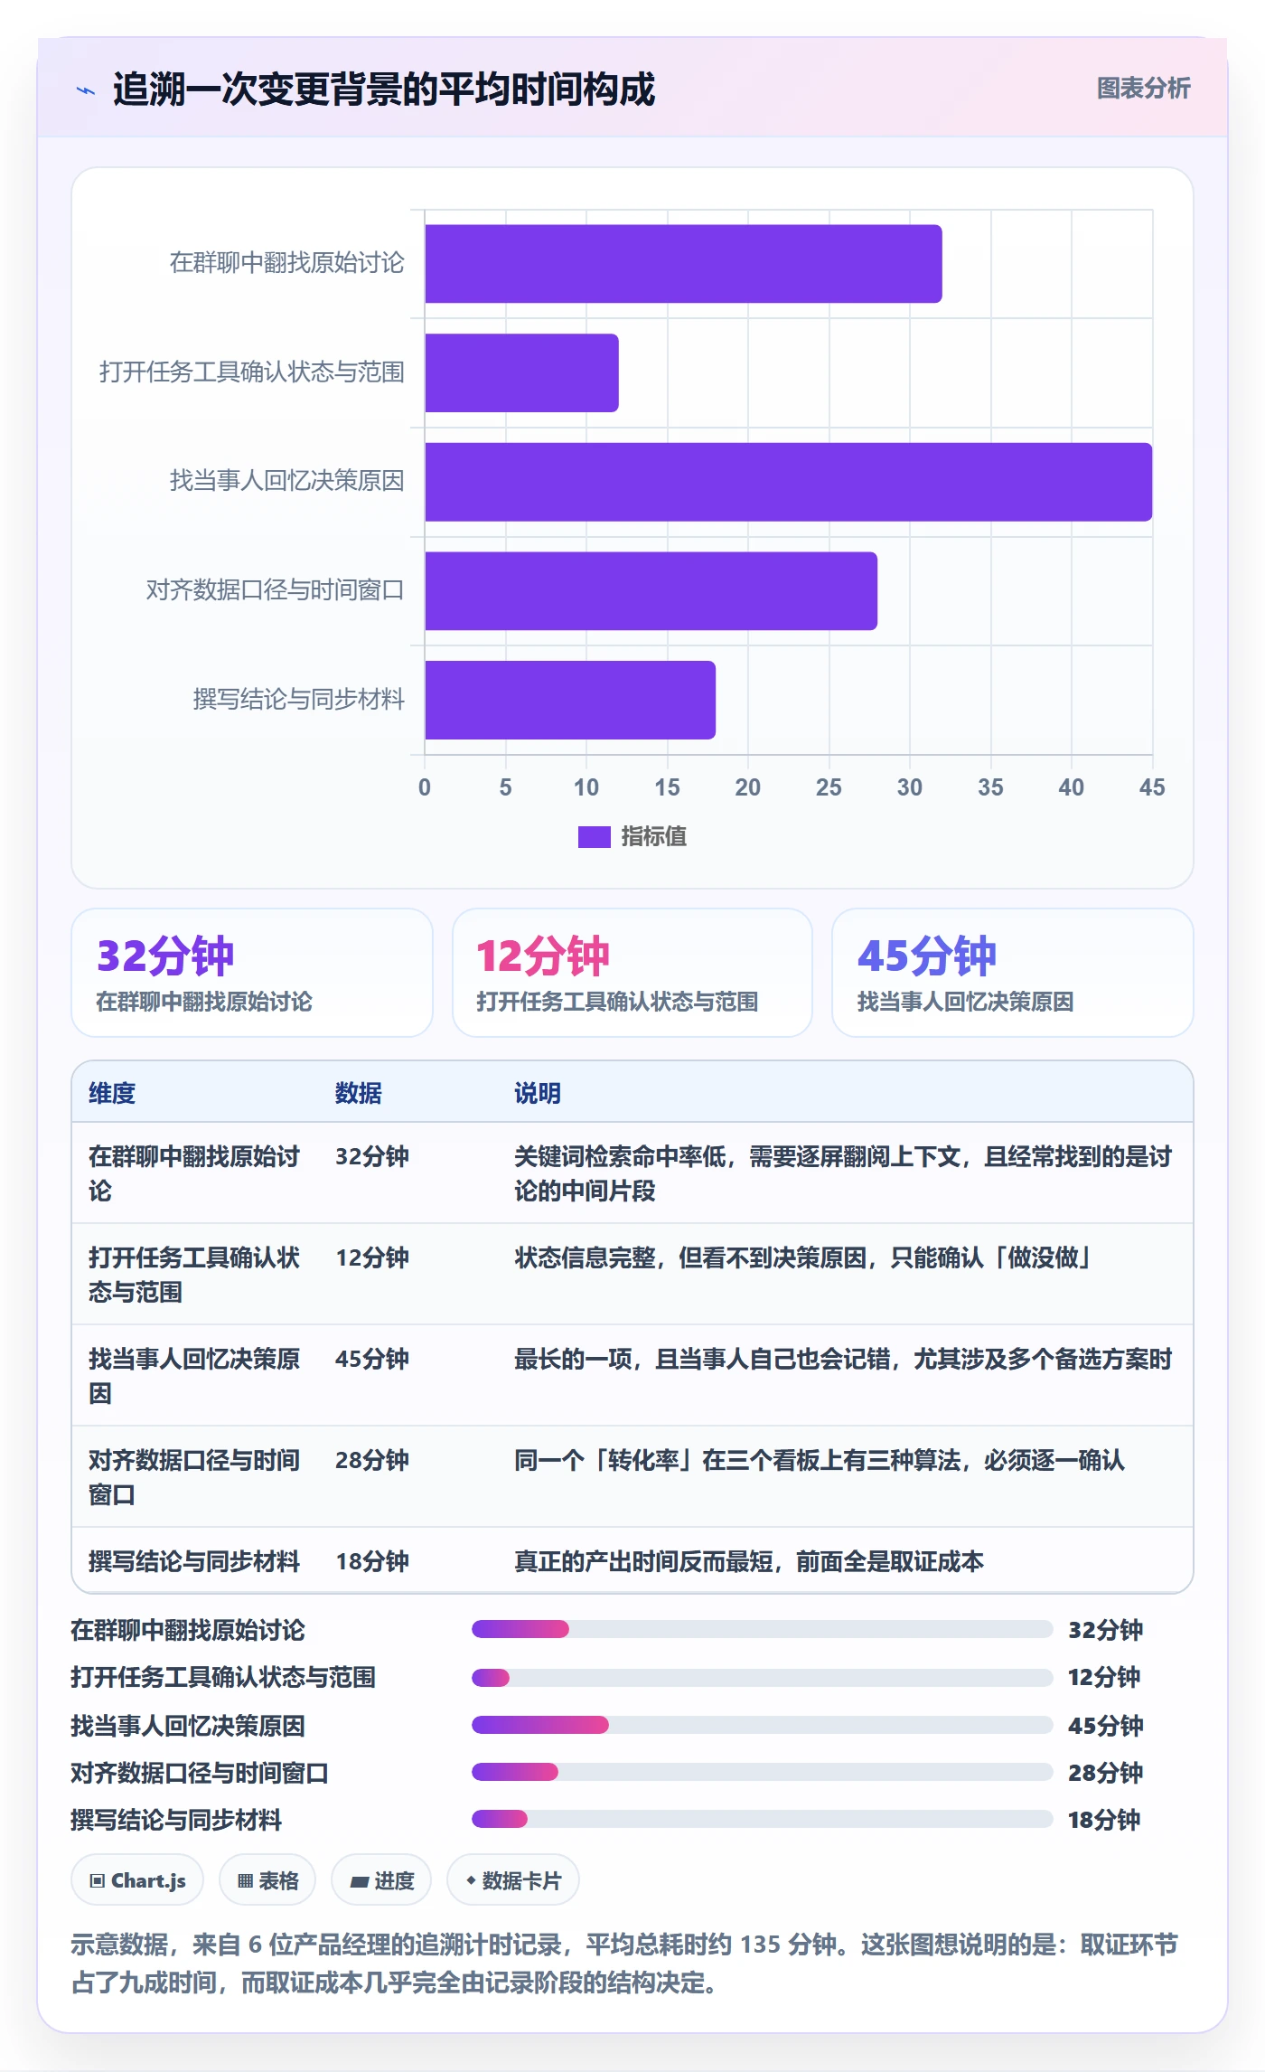Click the progress bar for 对齐数据口径与时间窗口
The image size is (1265, 2072).
[763, 1772]
